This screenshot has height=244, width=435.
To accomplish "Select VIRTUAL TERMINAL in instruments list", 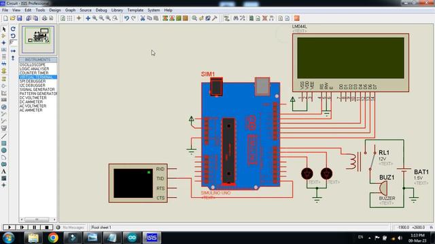I will 38,77.
